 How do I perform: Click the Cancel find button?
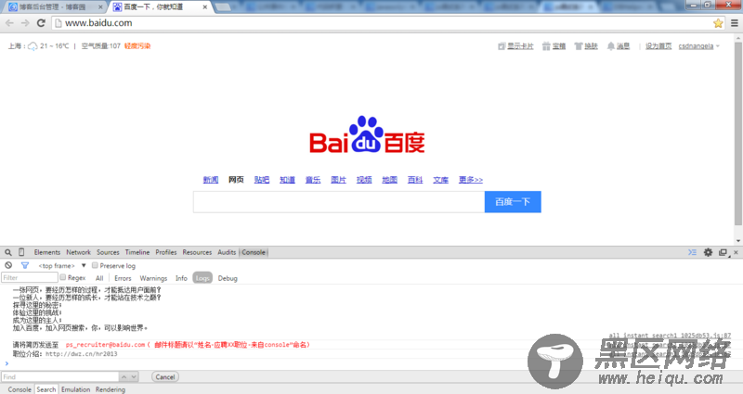[165, 377]
